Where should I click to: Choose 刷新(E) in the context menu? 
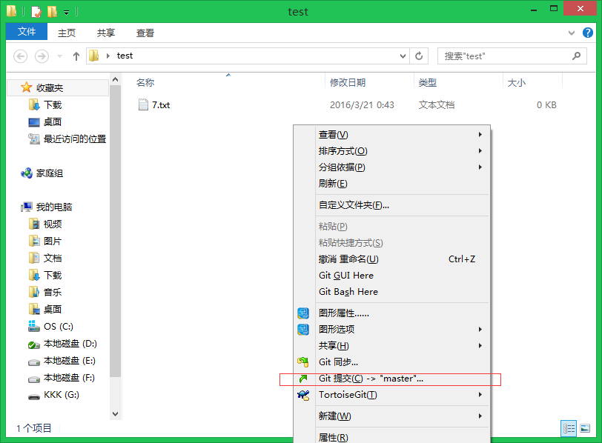333,184
